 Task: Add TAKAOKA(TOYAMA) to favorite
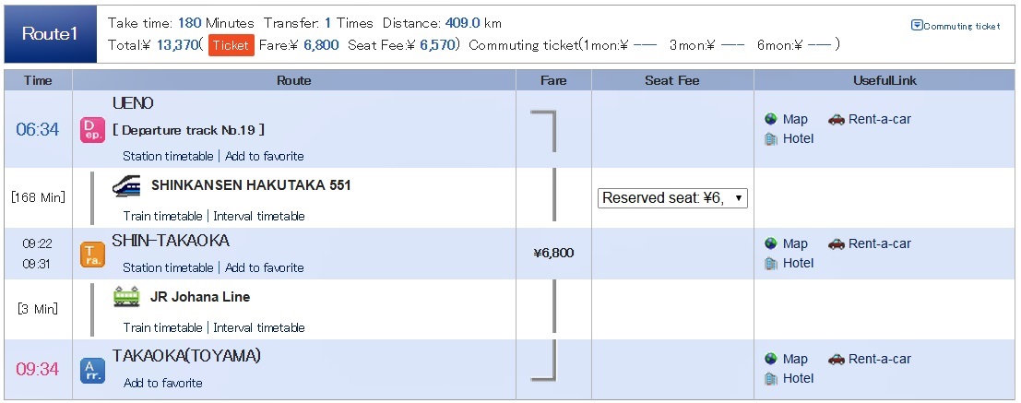click(x=162, y=383)
